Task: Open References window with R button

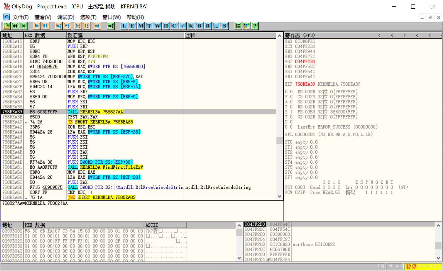Action: click(x=208, y=26)
